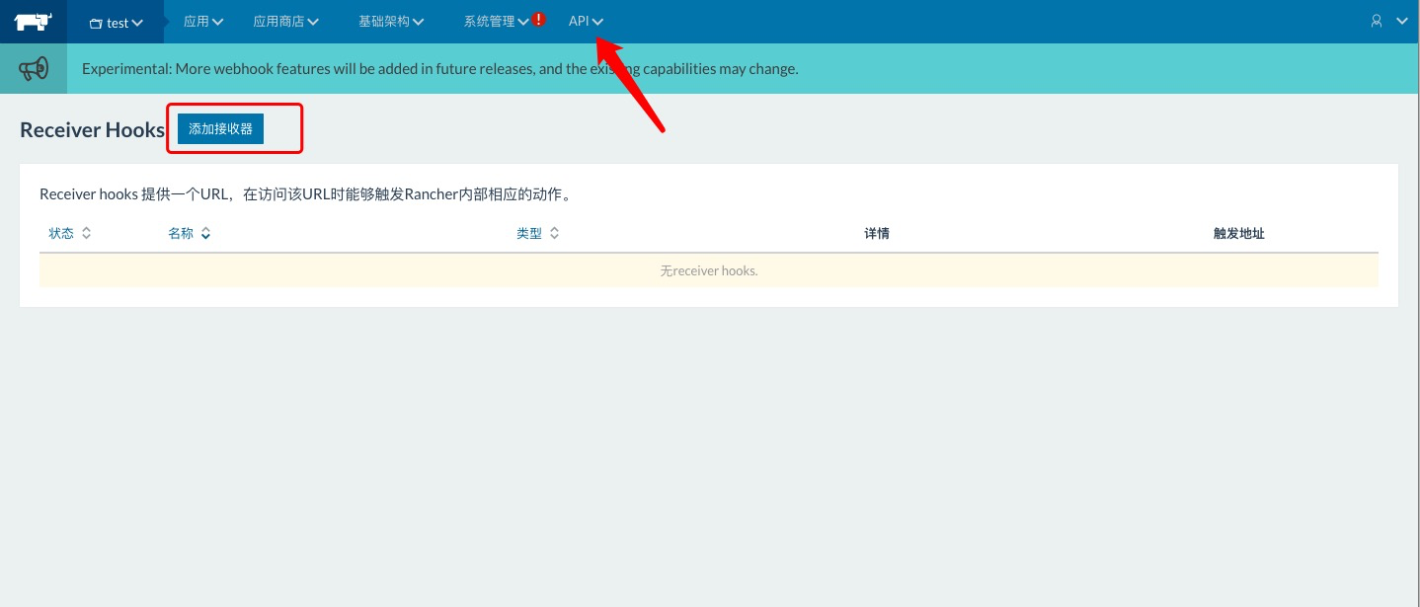Click the 详情 column header

click(877, 233)
